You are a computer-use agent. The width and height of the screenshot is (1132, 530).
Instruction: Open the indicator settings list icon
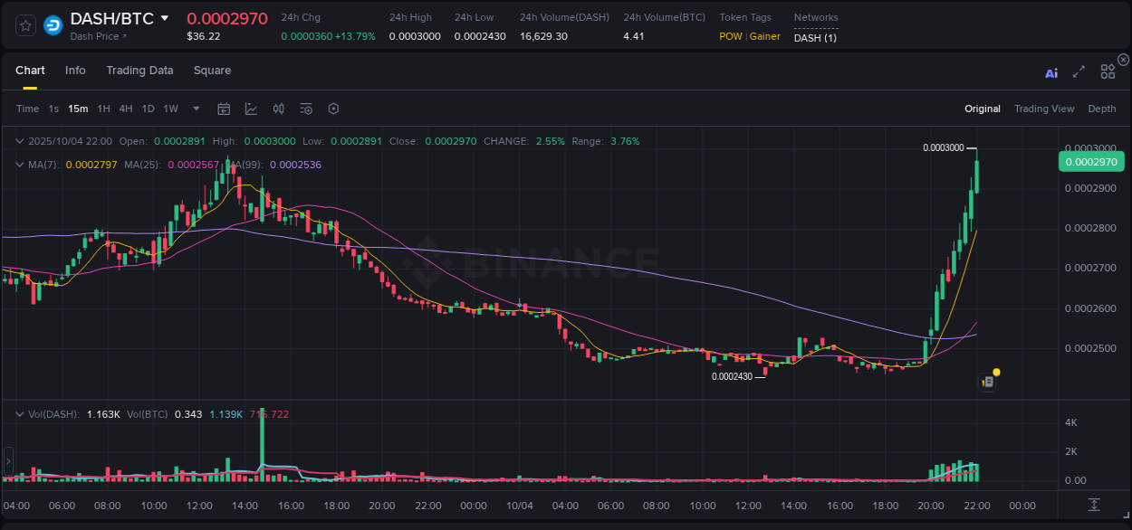pyautogui.click(x=305, y=109)
